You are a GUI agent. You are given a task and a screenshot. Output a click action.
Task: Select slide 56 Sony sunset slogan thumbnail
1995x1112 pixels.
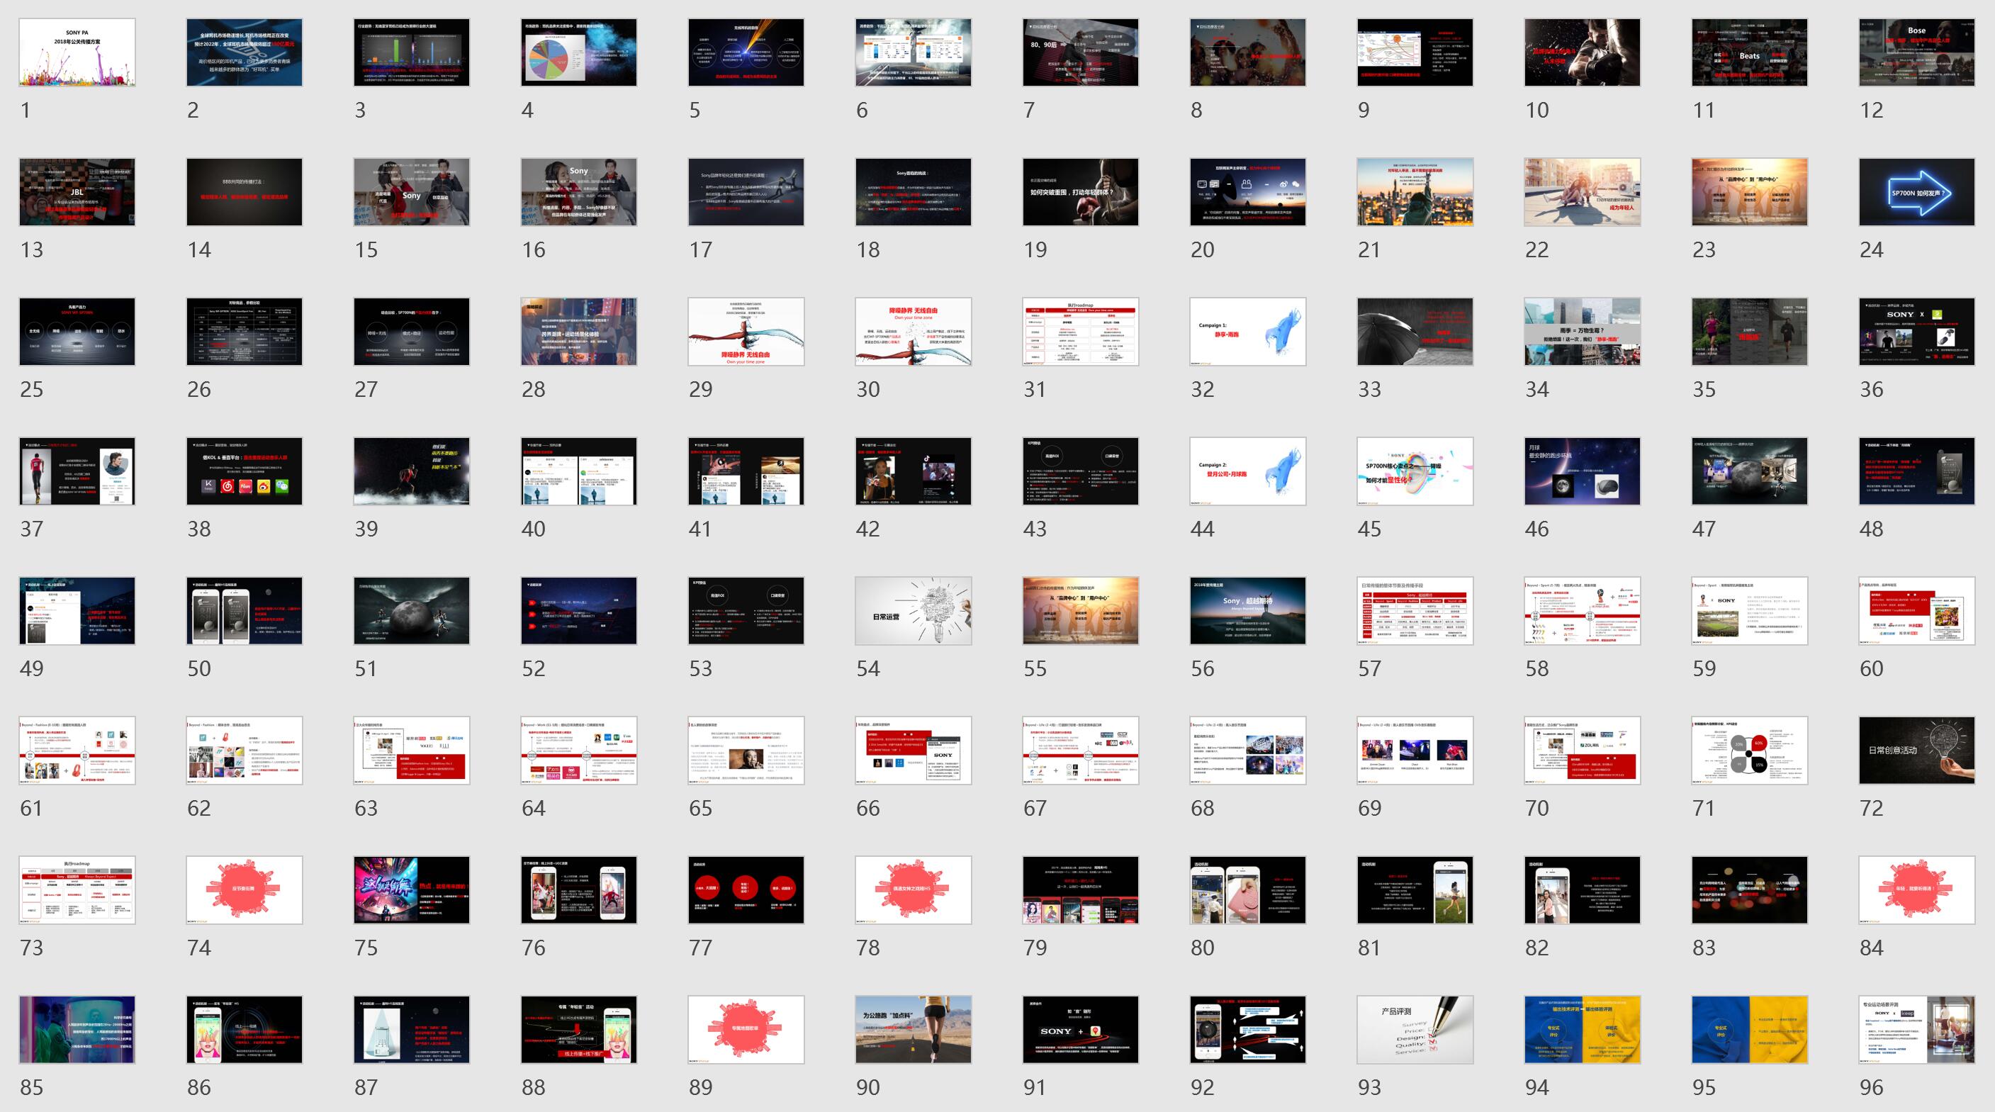[x=1249, y=611]
